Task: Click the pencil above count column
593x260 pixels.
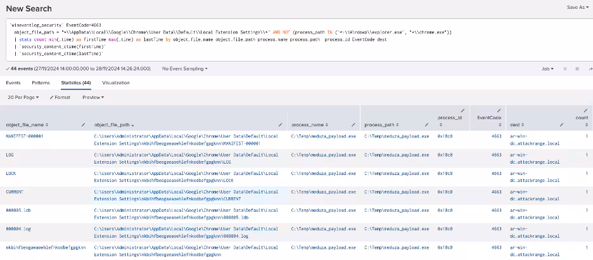Action: pos(586,110)
